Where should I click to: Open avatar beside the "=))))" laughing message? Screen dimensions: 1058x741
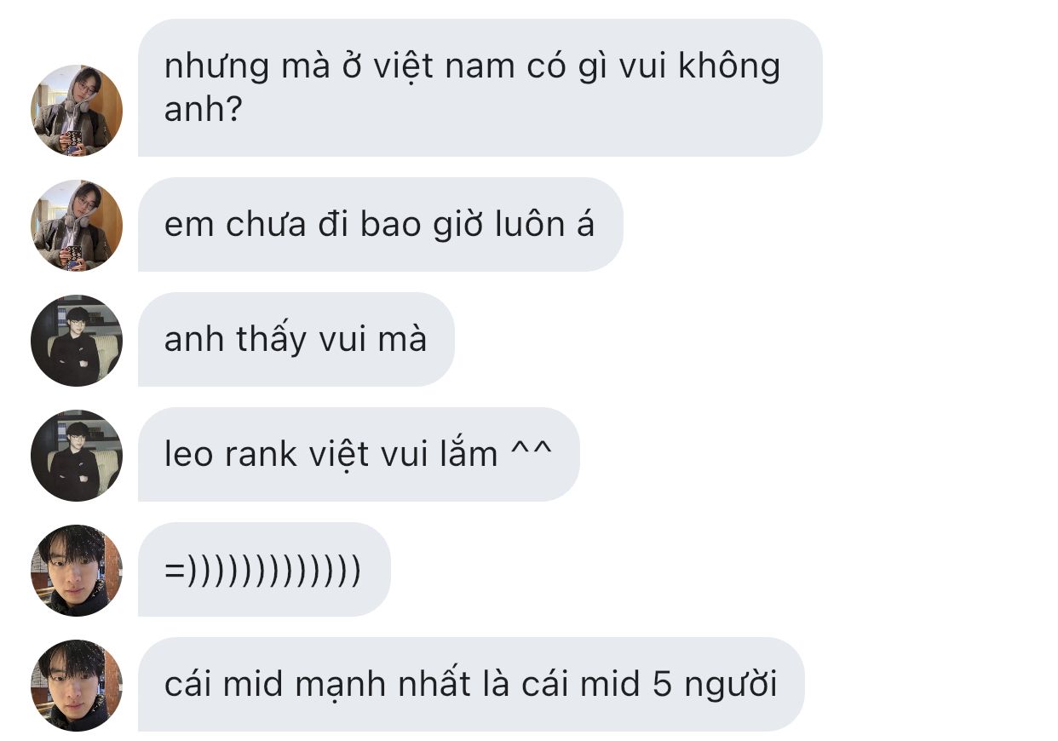(77, 571)
